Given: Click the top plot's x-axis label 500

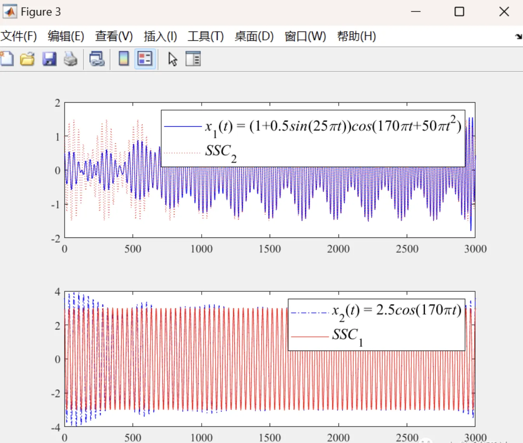Looking at the screenshot, I should (x=133, y=249).
